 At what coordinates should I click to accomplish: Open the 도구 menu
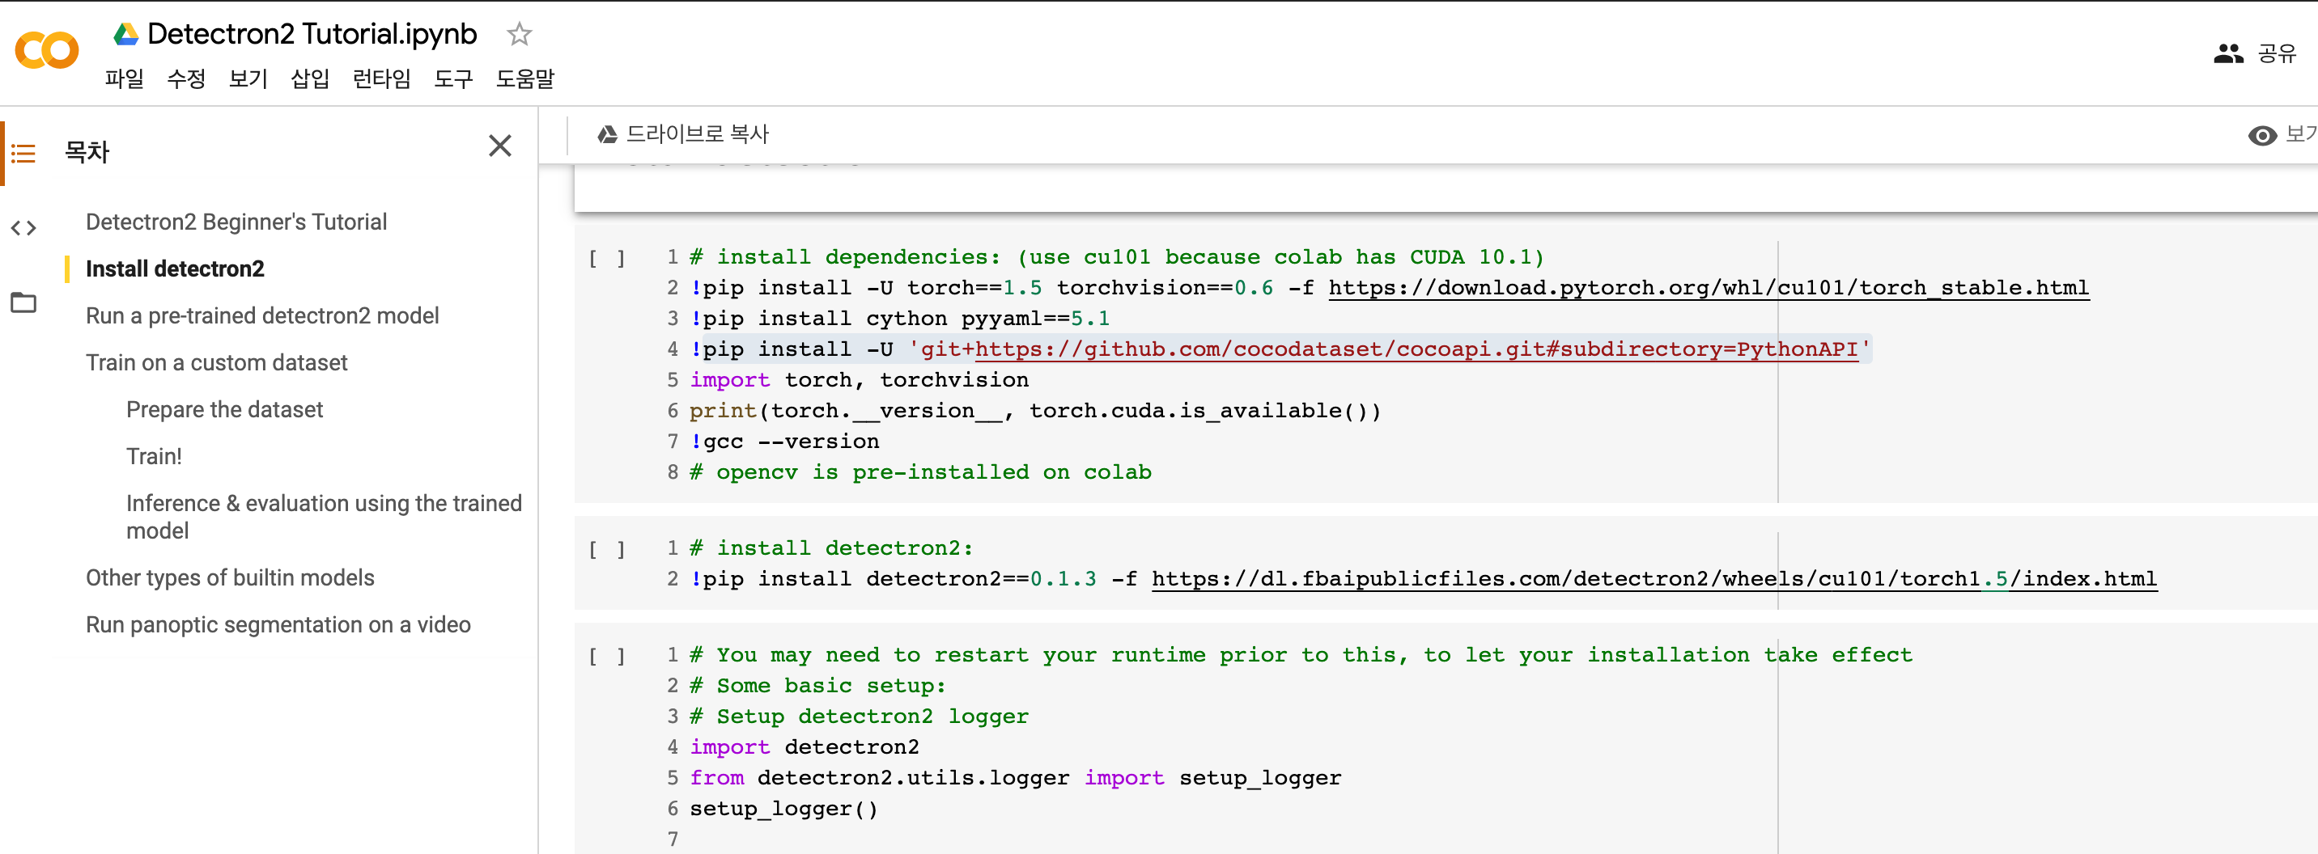tap(453, 79)
